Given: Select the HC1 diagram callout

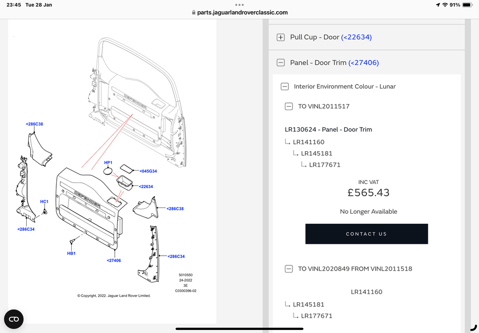Looking at the screenshot, I should tap(44, 202).
